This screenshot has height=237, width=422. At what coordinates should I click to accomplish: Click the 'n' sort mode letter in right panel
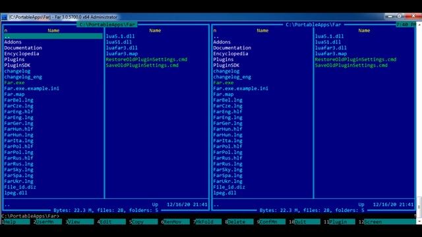pyautogui.click(x=215, y=31)
